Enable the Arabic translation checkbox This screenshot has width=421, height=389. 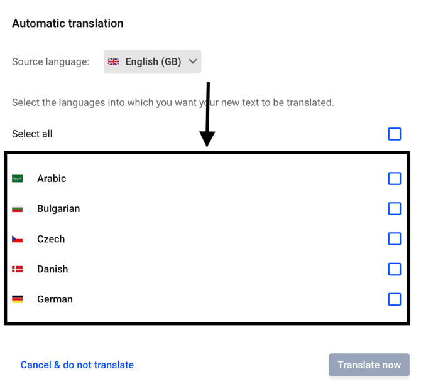pyautogui.click(x=394, y=179)
